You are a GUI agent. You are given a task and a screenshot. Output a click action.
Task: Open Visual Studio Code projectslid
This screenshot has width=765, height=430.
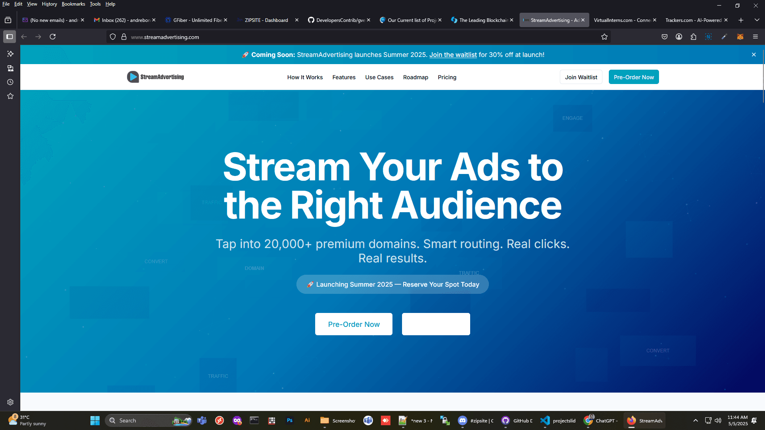pyautogui.click(x=558, y=420)
